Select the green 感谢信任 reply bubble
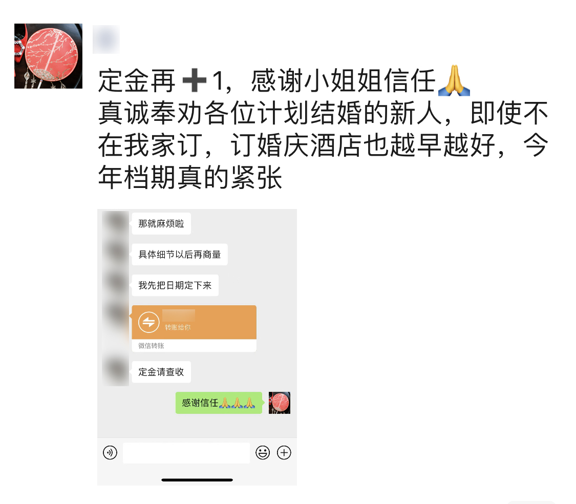 point(219,403)
